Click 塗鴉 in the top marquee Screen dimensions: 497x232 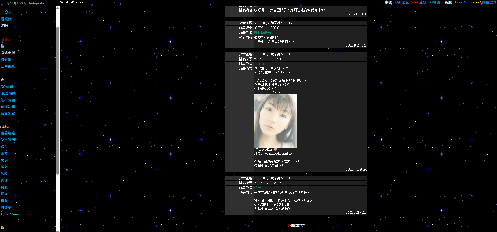(423, 2)
